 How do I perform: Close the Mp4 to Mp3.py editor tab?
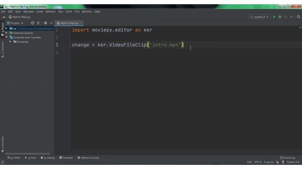(81, 23)
